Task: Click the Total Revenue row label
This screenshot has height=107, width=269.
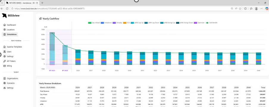Action: pos(44,91)
